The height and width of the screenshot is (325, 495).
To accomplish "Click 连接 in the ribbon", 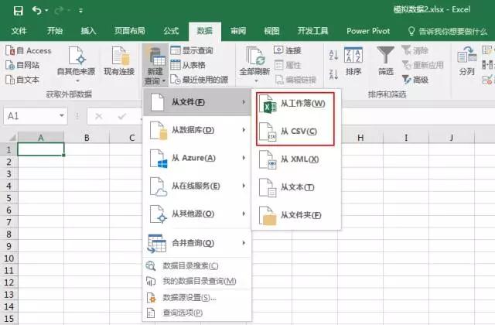I will pos(288,50).
